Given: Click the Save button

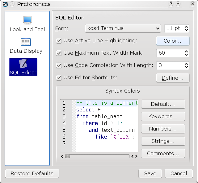Looking at the screenshot, I should point(150,173).
